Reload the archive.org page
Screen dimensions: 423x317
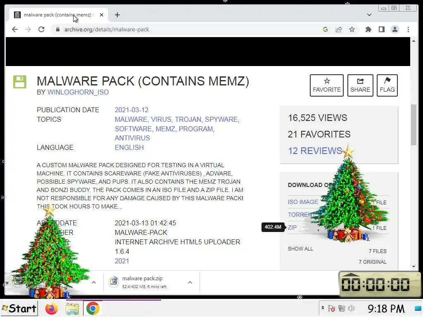click(41, 29)
